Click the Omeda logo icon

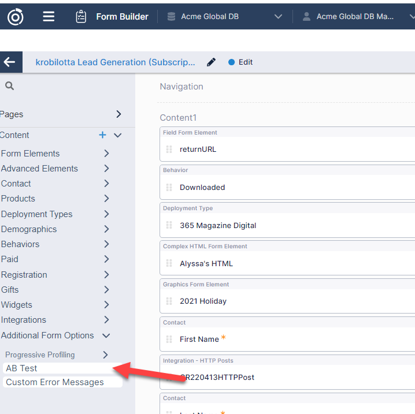16,17
